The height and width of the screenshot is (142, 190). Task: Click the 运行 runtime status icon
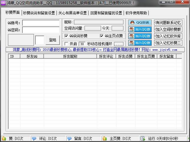point(143,138)
